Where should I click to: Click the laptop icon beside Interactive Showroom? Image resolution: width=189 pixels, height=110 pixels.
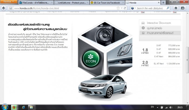[x=143, y=23]
